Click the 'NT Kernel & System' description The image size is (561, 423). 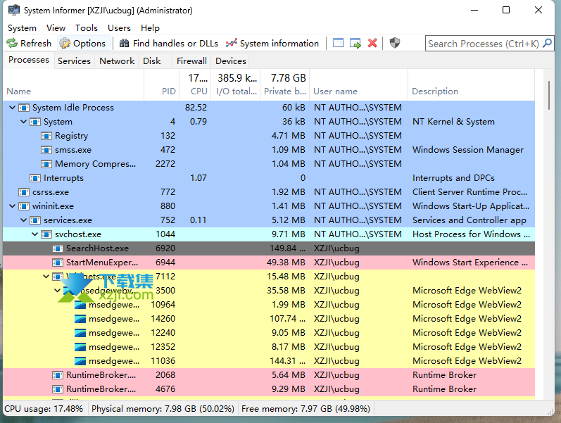click(x=453, y=122)
